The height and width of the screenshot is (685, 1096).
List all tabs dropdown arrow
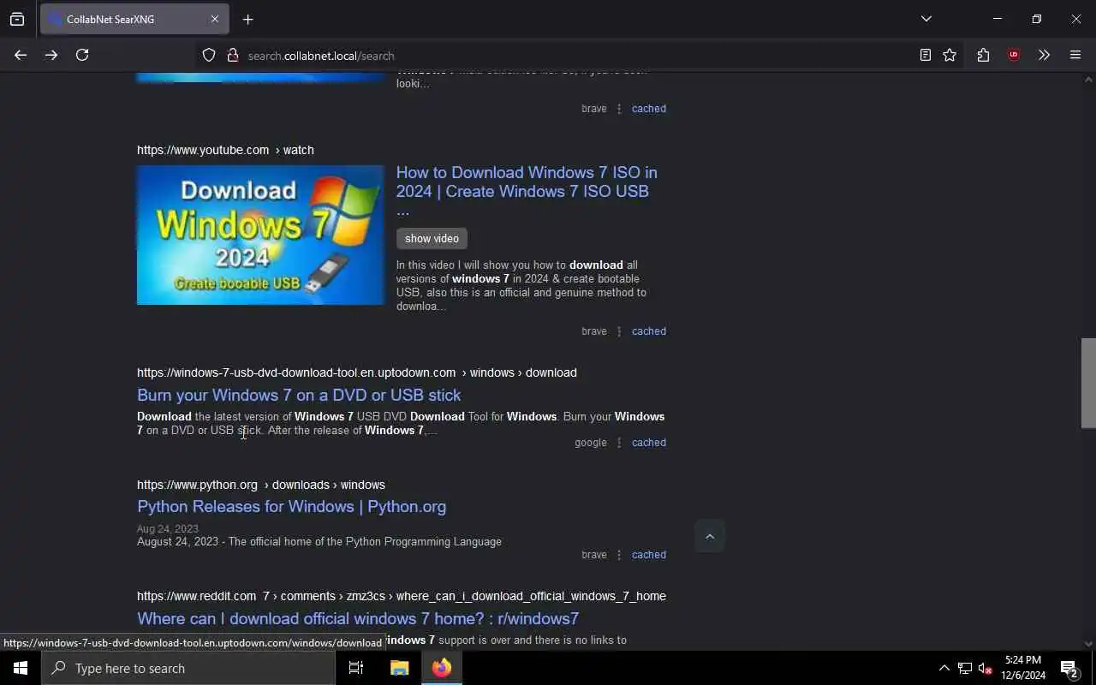tap(926, 19)
